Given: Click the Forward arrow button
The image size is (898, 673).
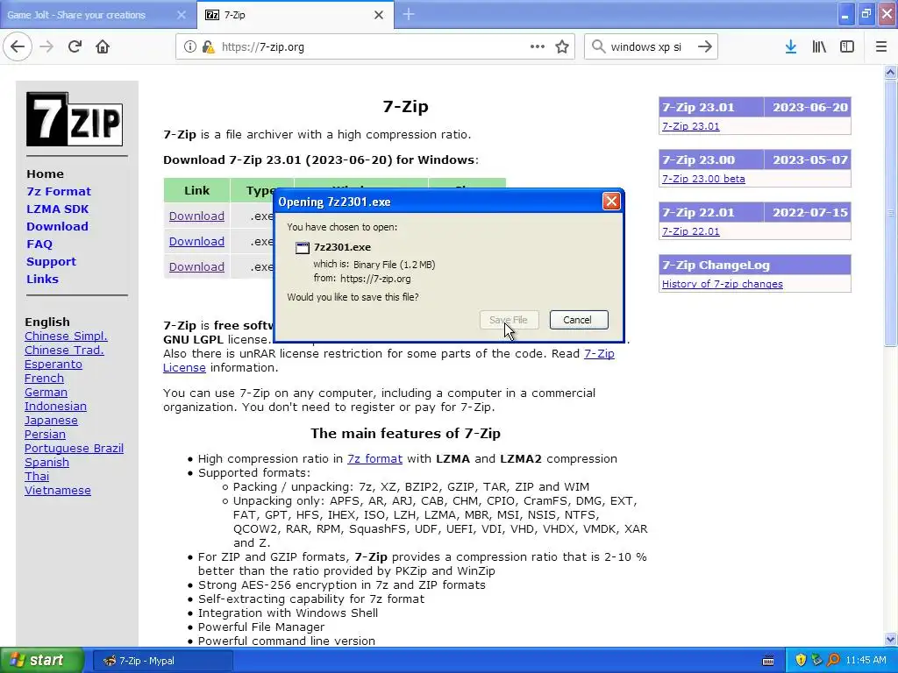Looking at the screenshot, I should 46,46.
